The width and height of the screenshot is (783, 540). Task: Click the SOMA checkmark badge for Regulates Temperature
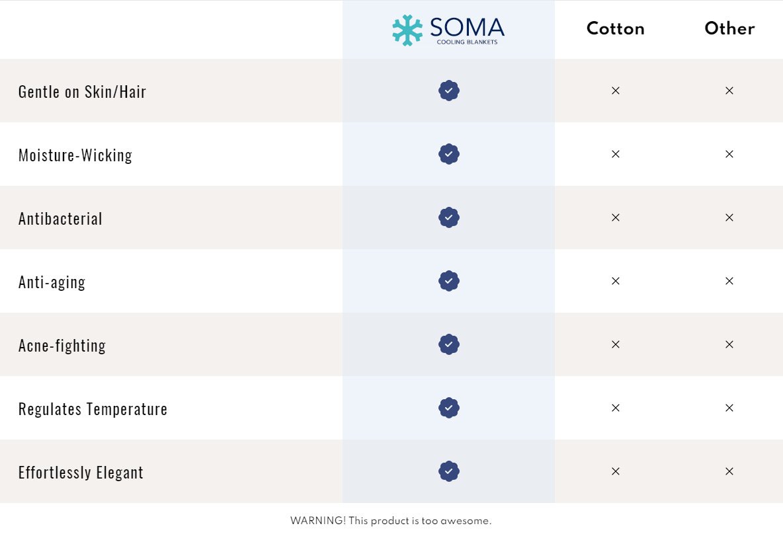(x=449, y=408)
